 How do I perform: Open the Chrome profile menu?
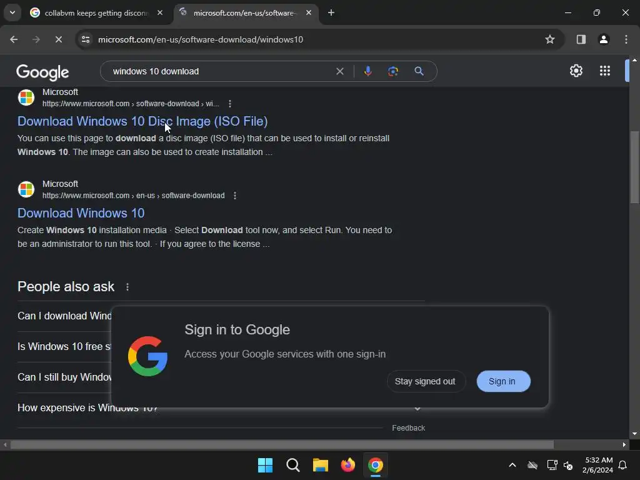[x=604, y=39]
